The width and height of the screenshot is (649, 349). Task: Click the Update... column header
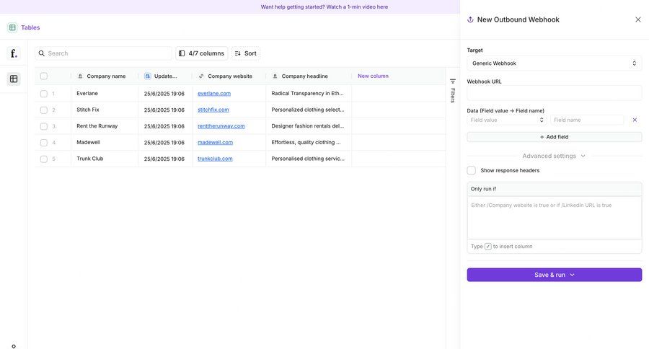165,76
